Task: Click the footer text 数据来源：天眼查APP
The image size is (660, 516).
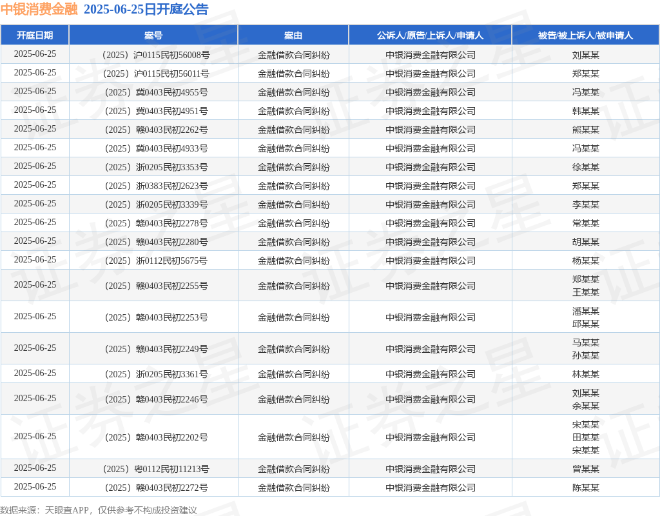Action: coord(44,510)
